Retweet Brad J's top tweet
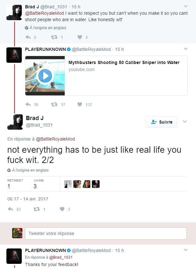196x268 pixels. tap(54, 37)
